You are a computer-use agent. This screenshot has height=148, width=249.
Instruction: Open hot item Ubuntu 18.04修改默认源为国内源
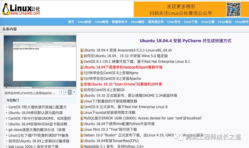pos(36,113)
